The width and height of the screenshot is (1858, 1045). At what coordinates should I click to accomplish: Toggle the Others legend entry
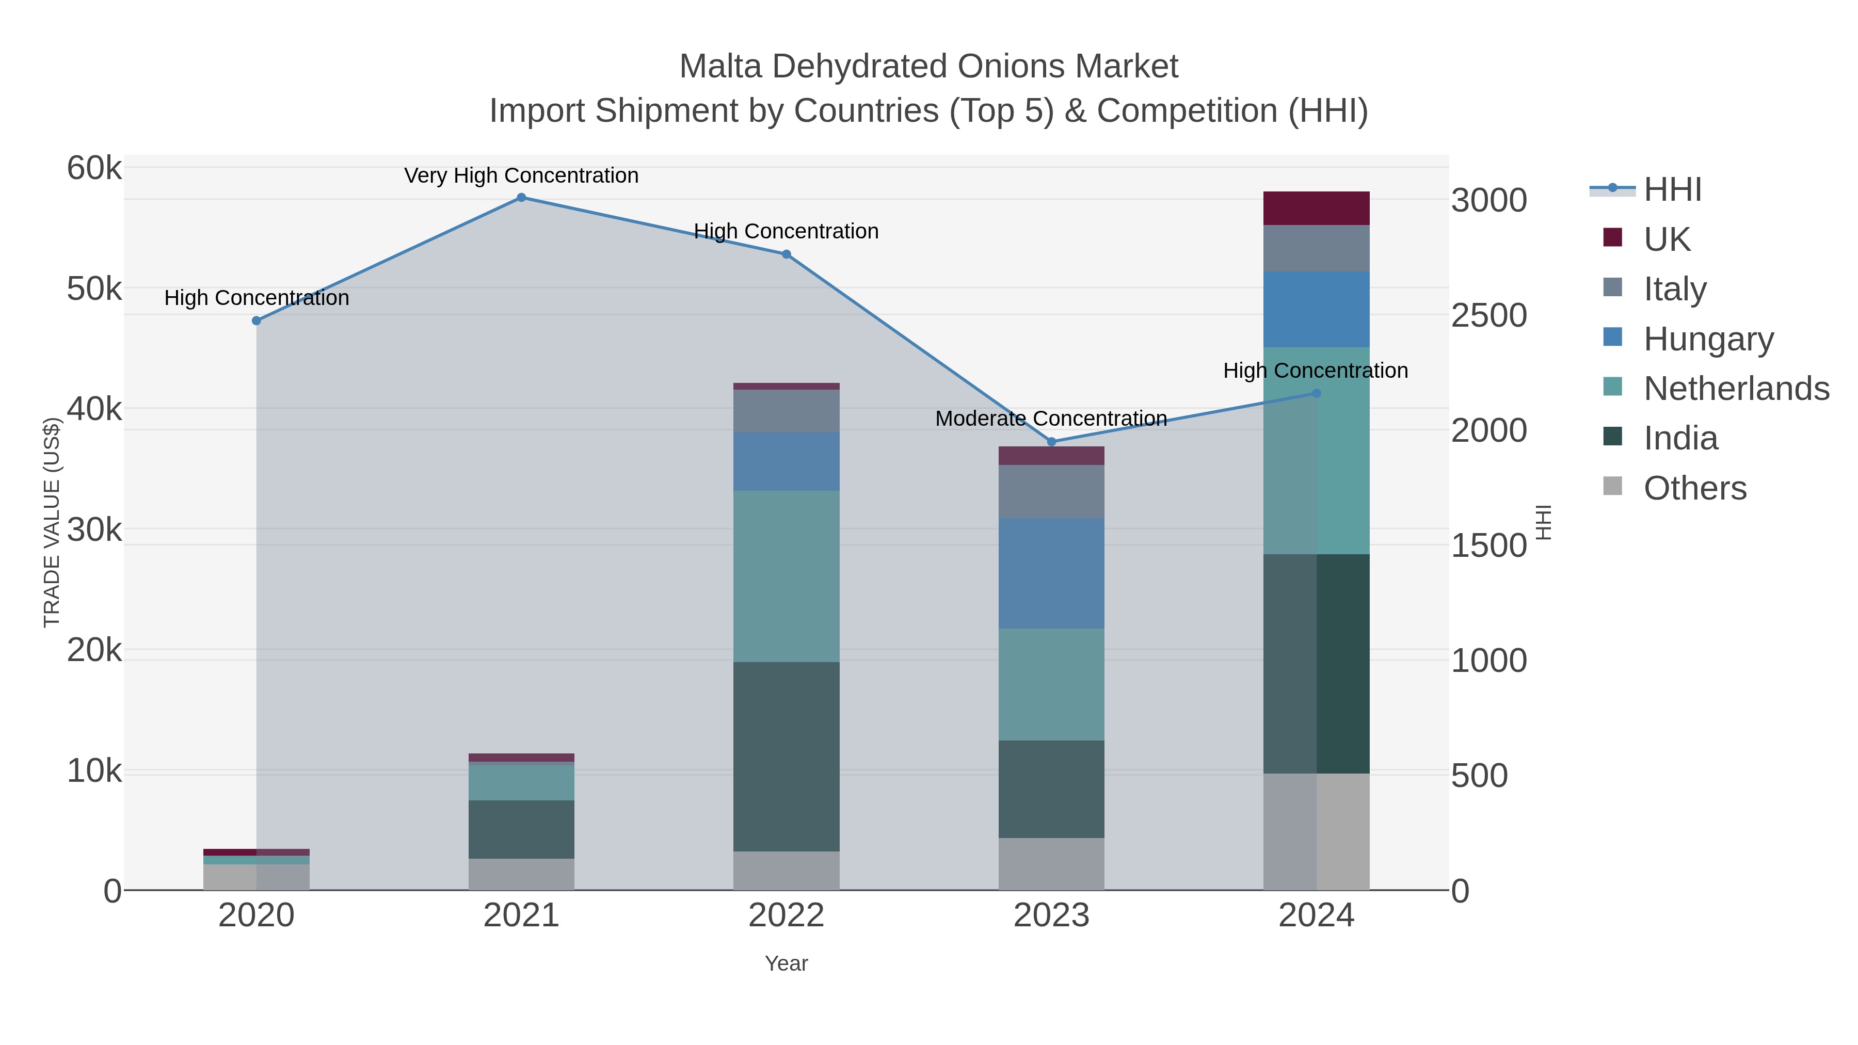click(x=1675, y=488)
